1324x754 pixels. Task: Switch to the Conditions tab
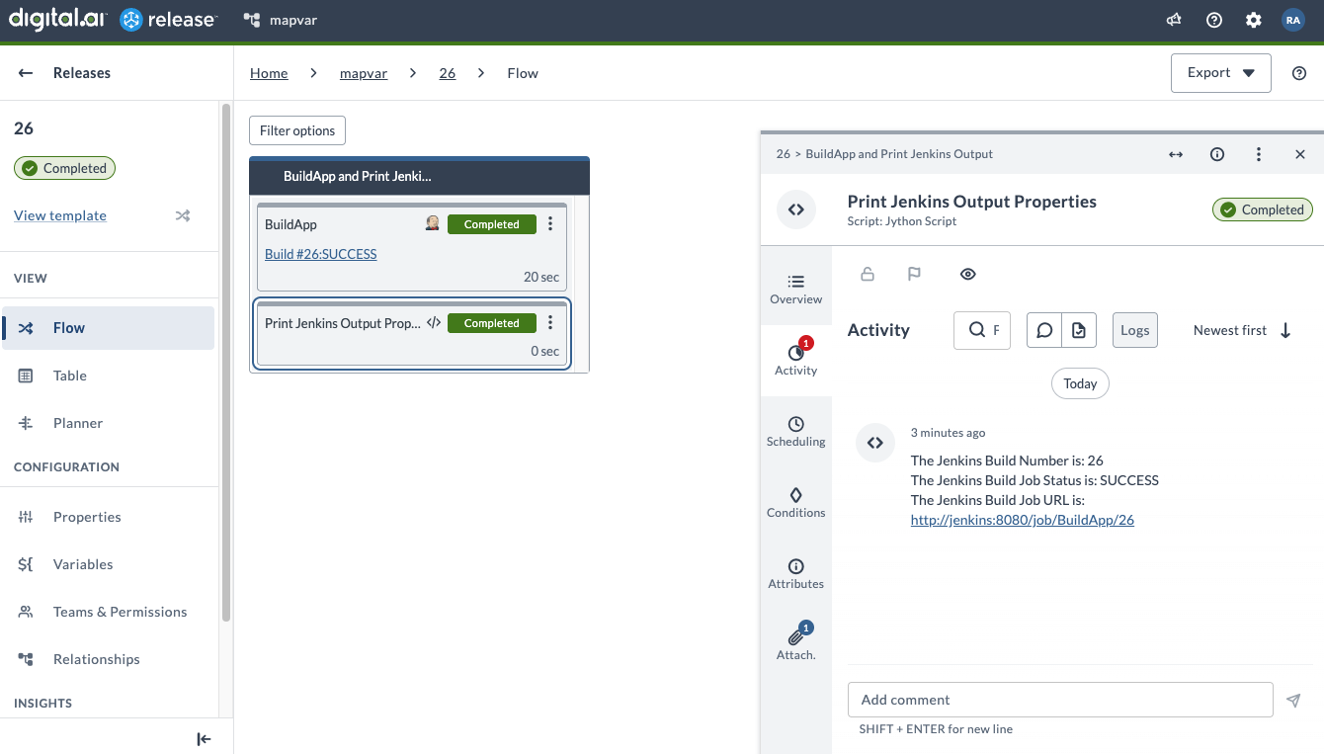pyautogui.click(x=796, y=503)
